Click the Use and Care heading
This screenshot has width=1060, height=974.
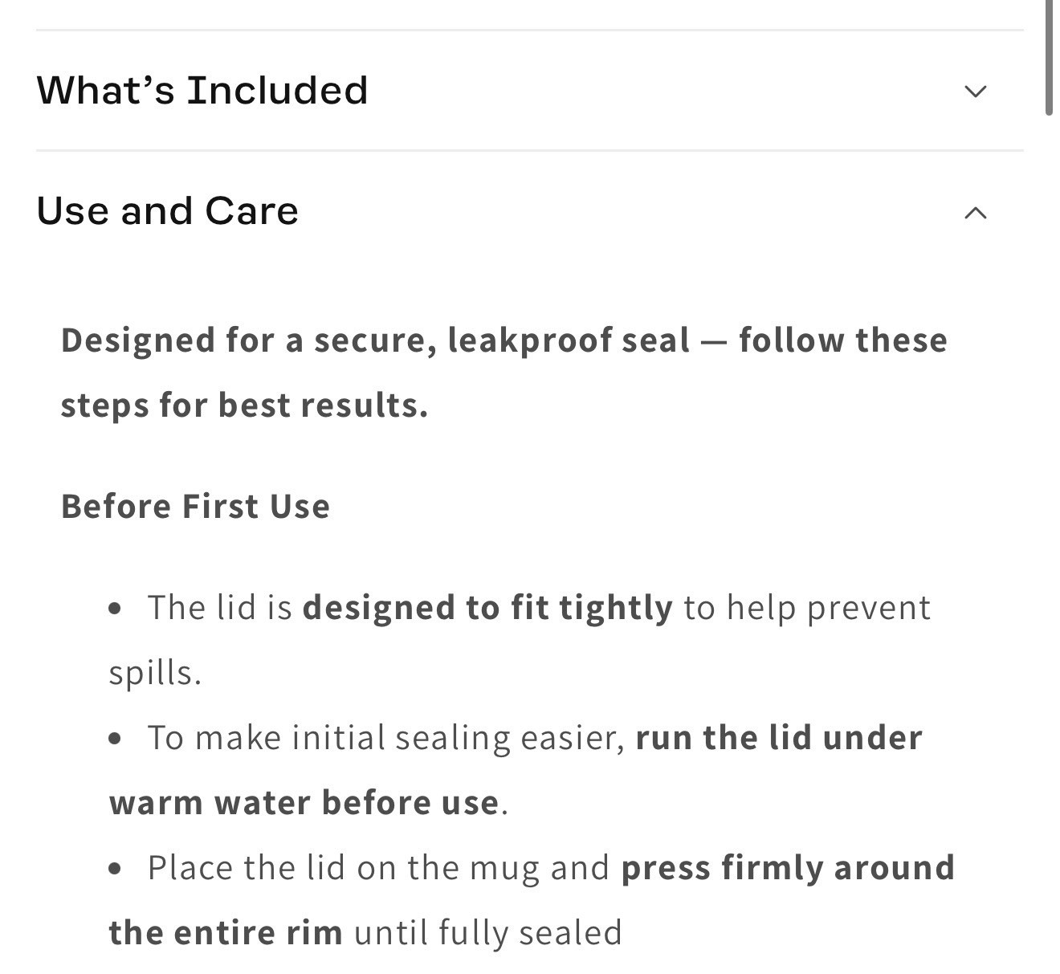coord(168,210)
